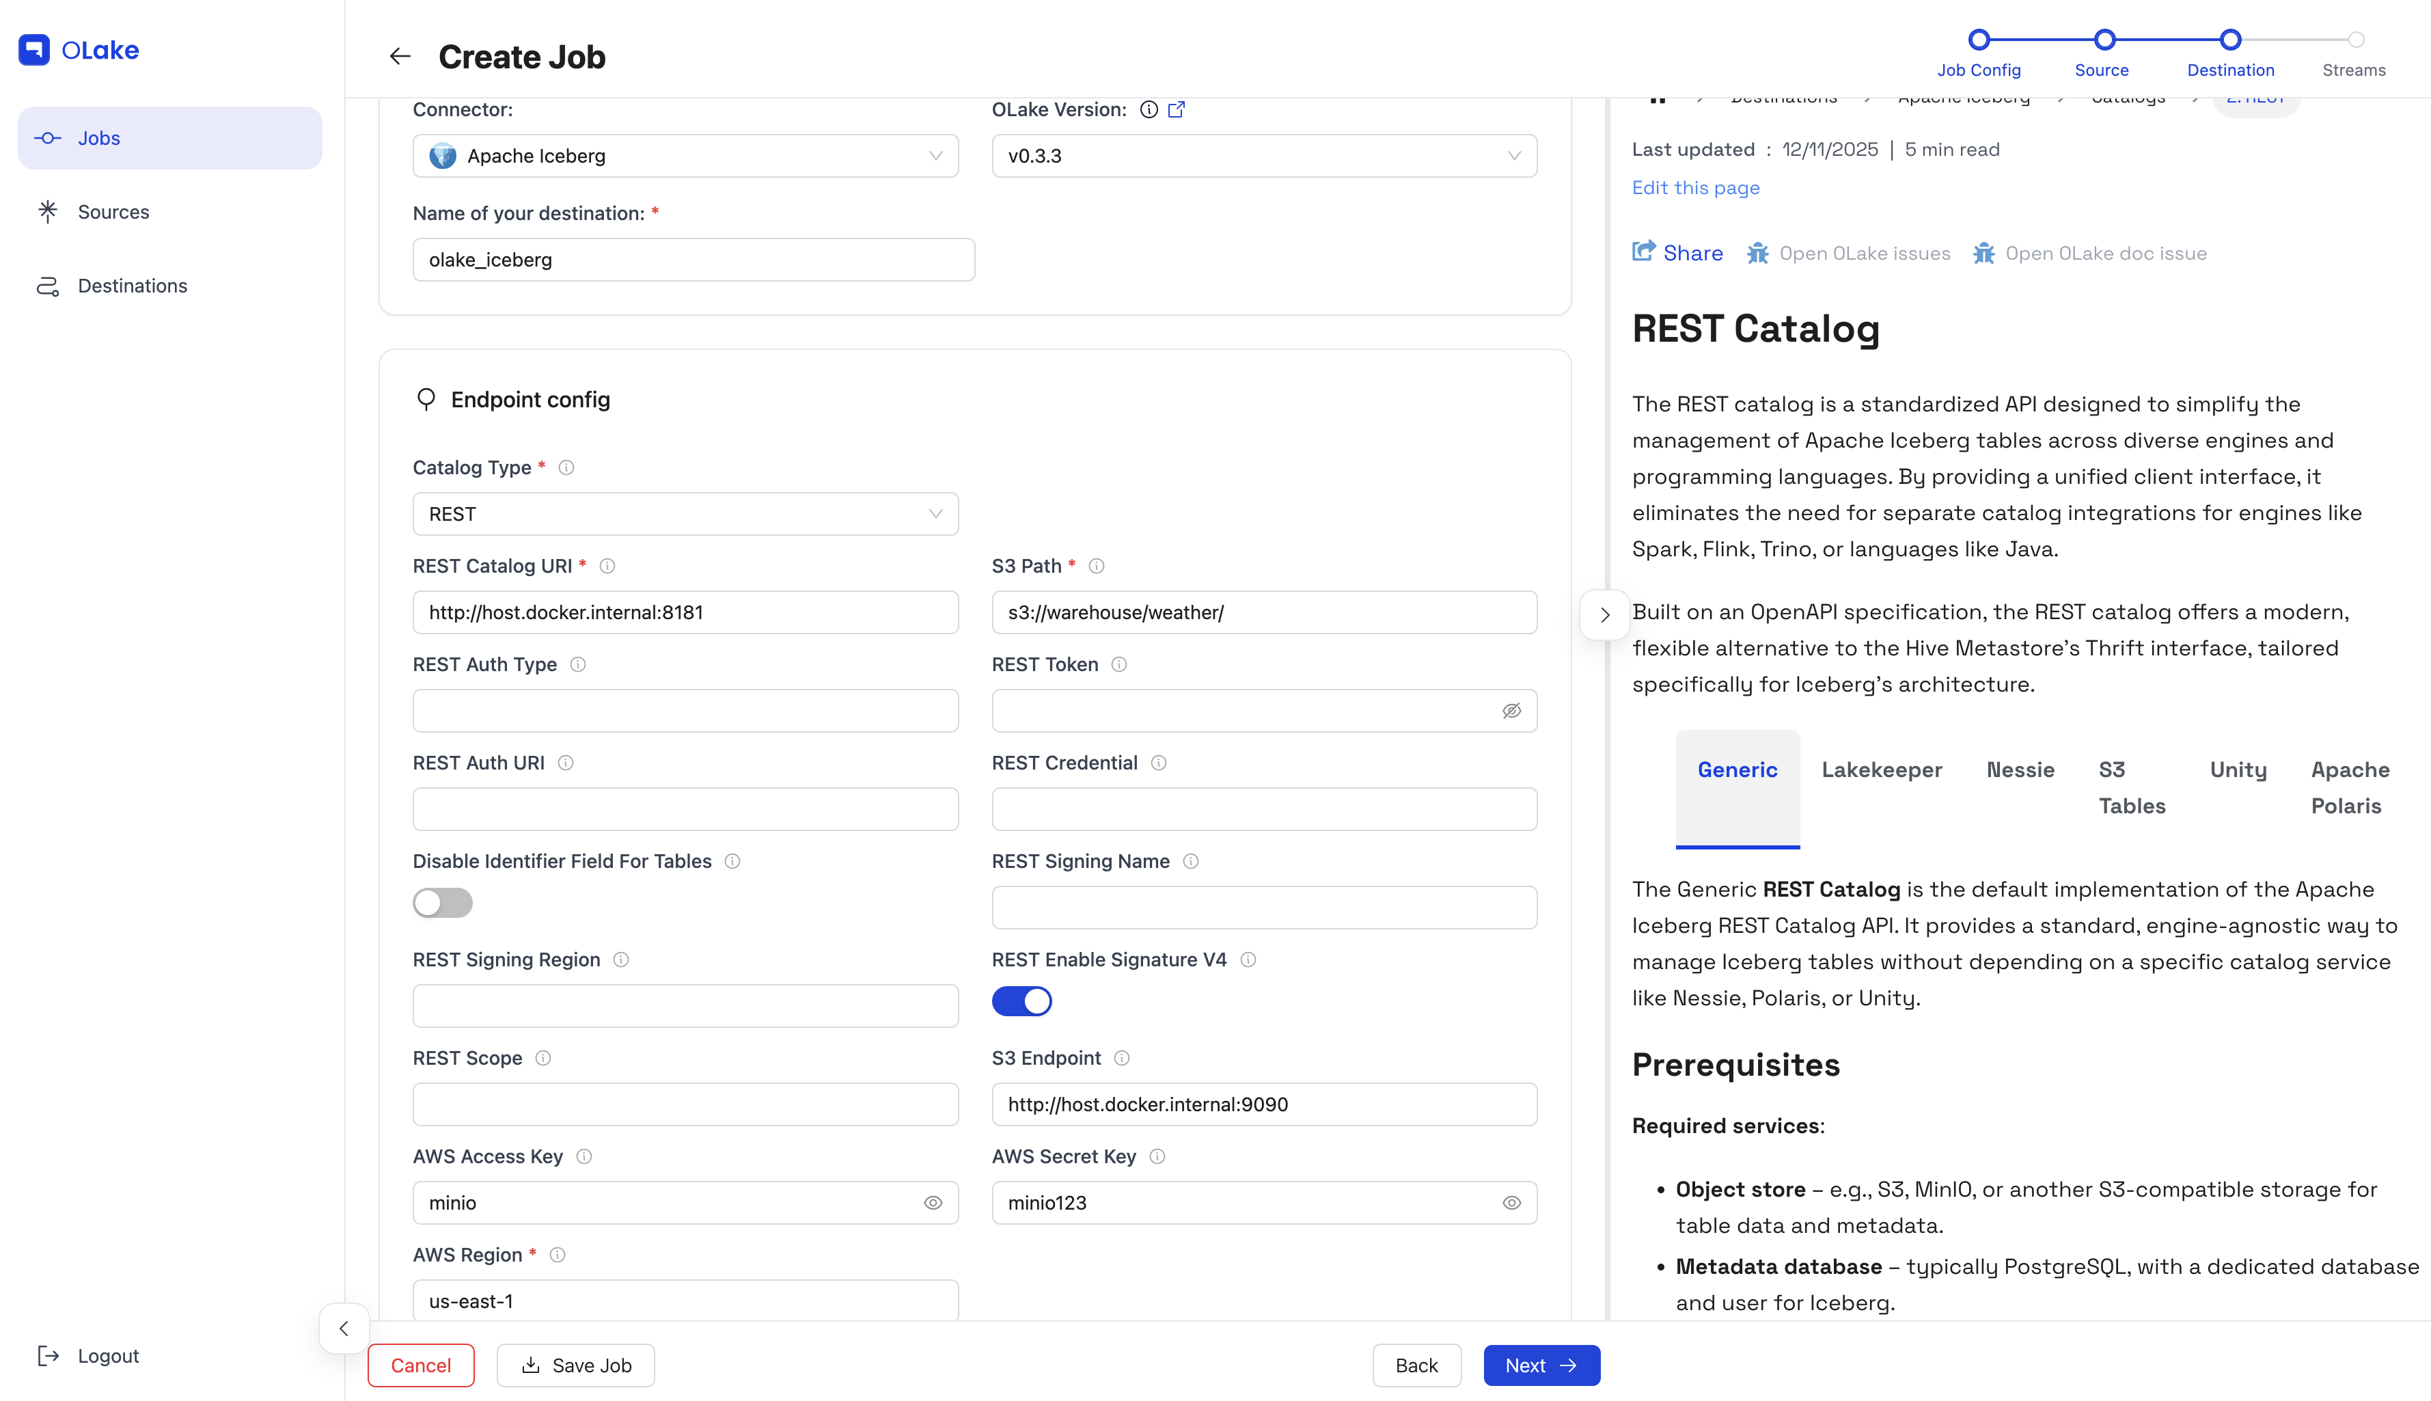
Task: Switch to the Lakekeeper docs tab
Action: (x=1881, y=770)
